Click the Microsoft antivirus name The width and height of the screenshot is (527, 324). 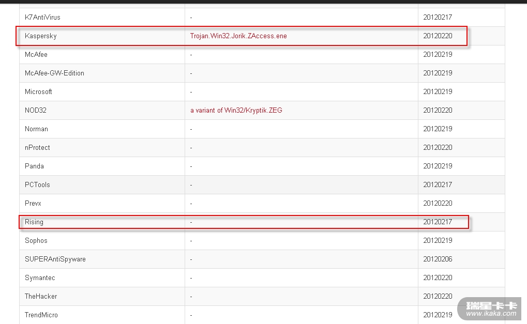[x=38, y=91]
